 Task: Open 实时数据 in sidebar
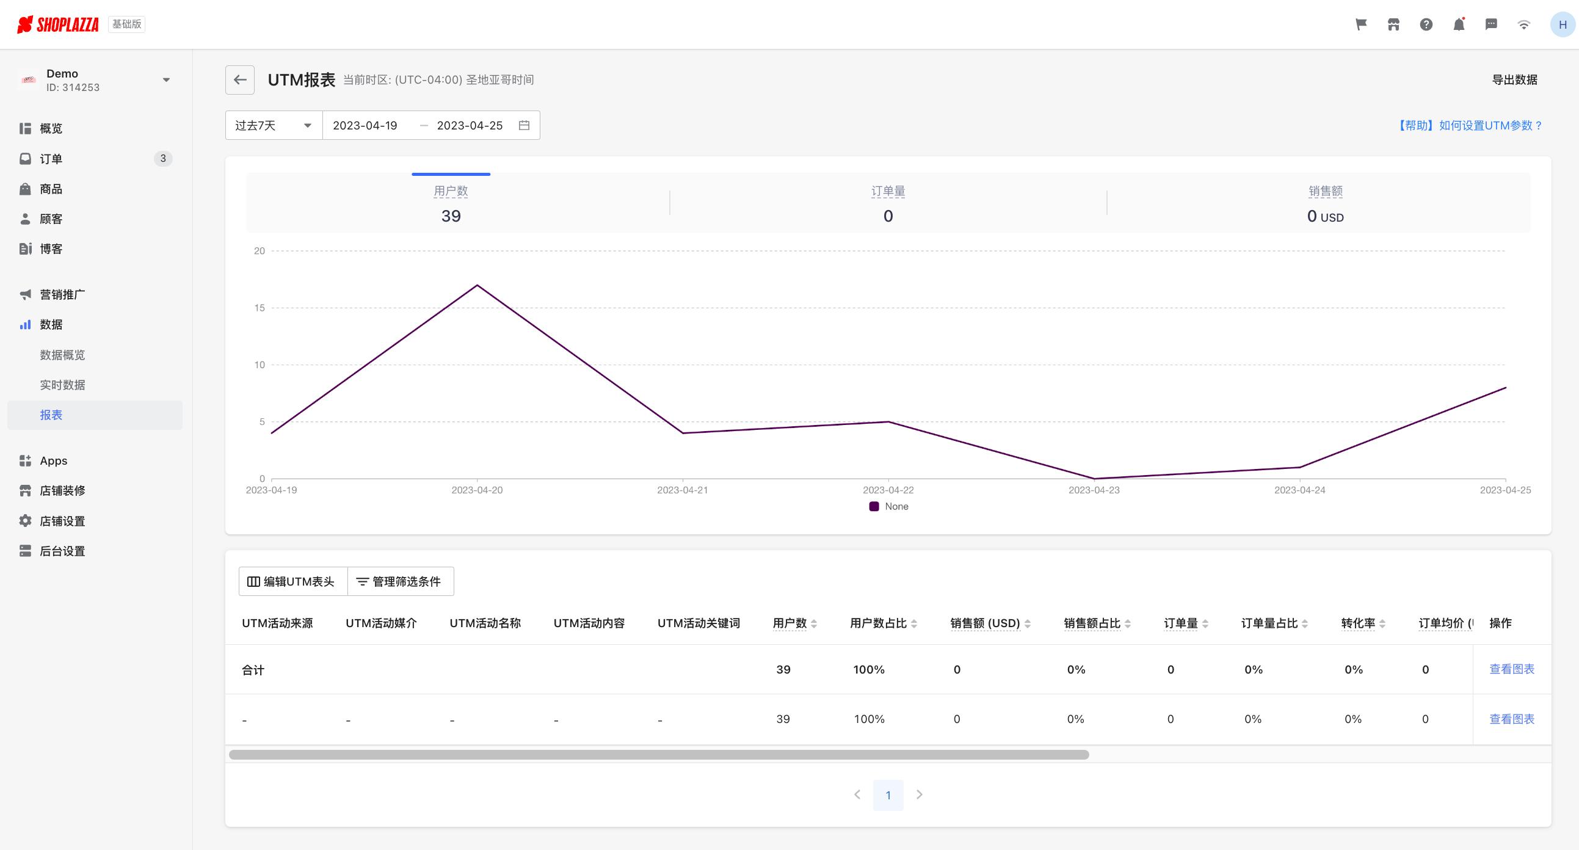point(62,385)
